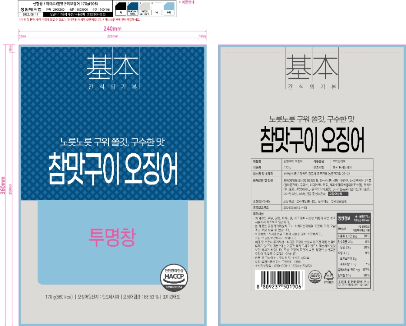Viewport: 406px width, 326px height.
Task: Click the 주의사항 caution heading
Action: 258,213
